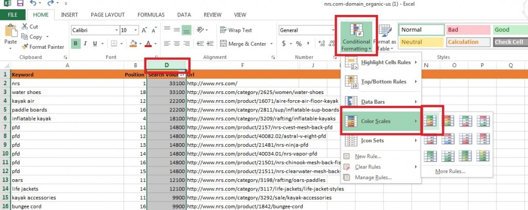Switch to the FORMULAS tab
This screenshot has height=210, width=528.
(151, 15)
